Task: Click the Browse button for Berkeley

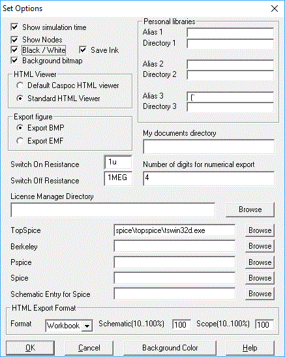Action: pyautogui.click(x=260, y=246)
